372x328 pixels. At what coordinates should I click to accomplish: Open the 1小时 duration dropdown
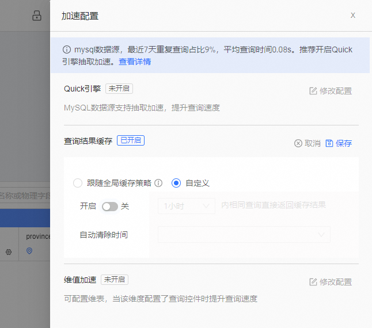pos(187,205)
